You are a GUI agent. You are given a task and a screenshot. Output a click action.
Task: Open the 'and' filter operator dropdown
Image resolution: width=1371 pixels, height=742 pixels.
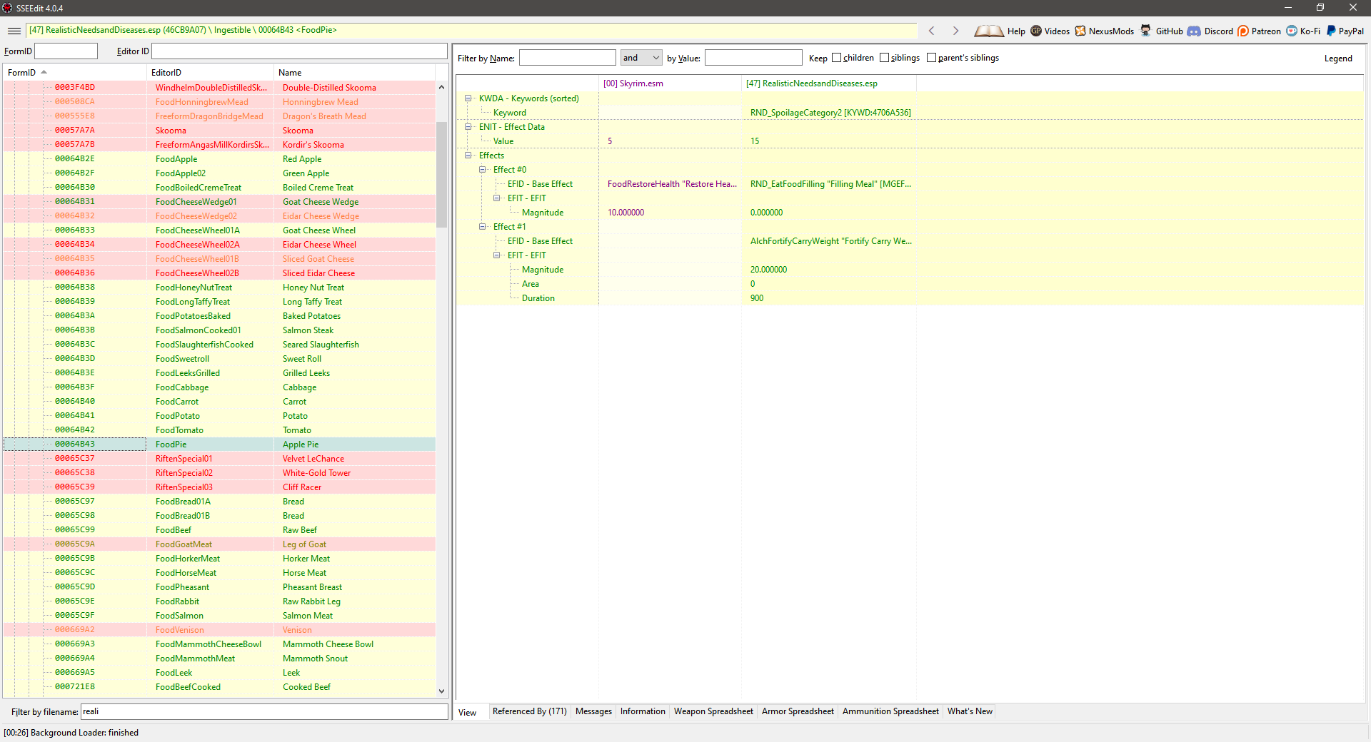pyautogui.click(x=641, y=58)
